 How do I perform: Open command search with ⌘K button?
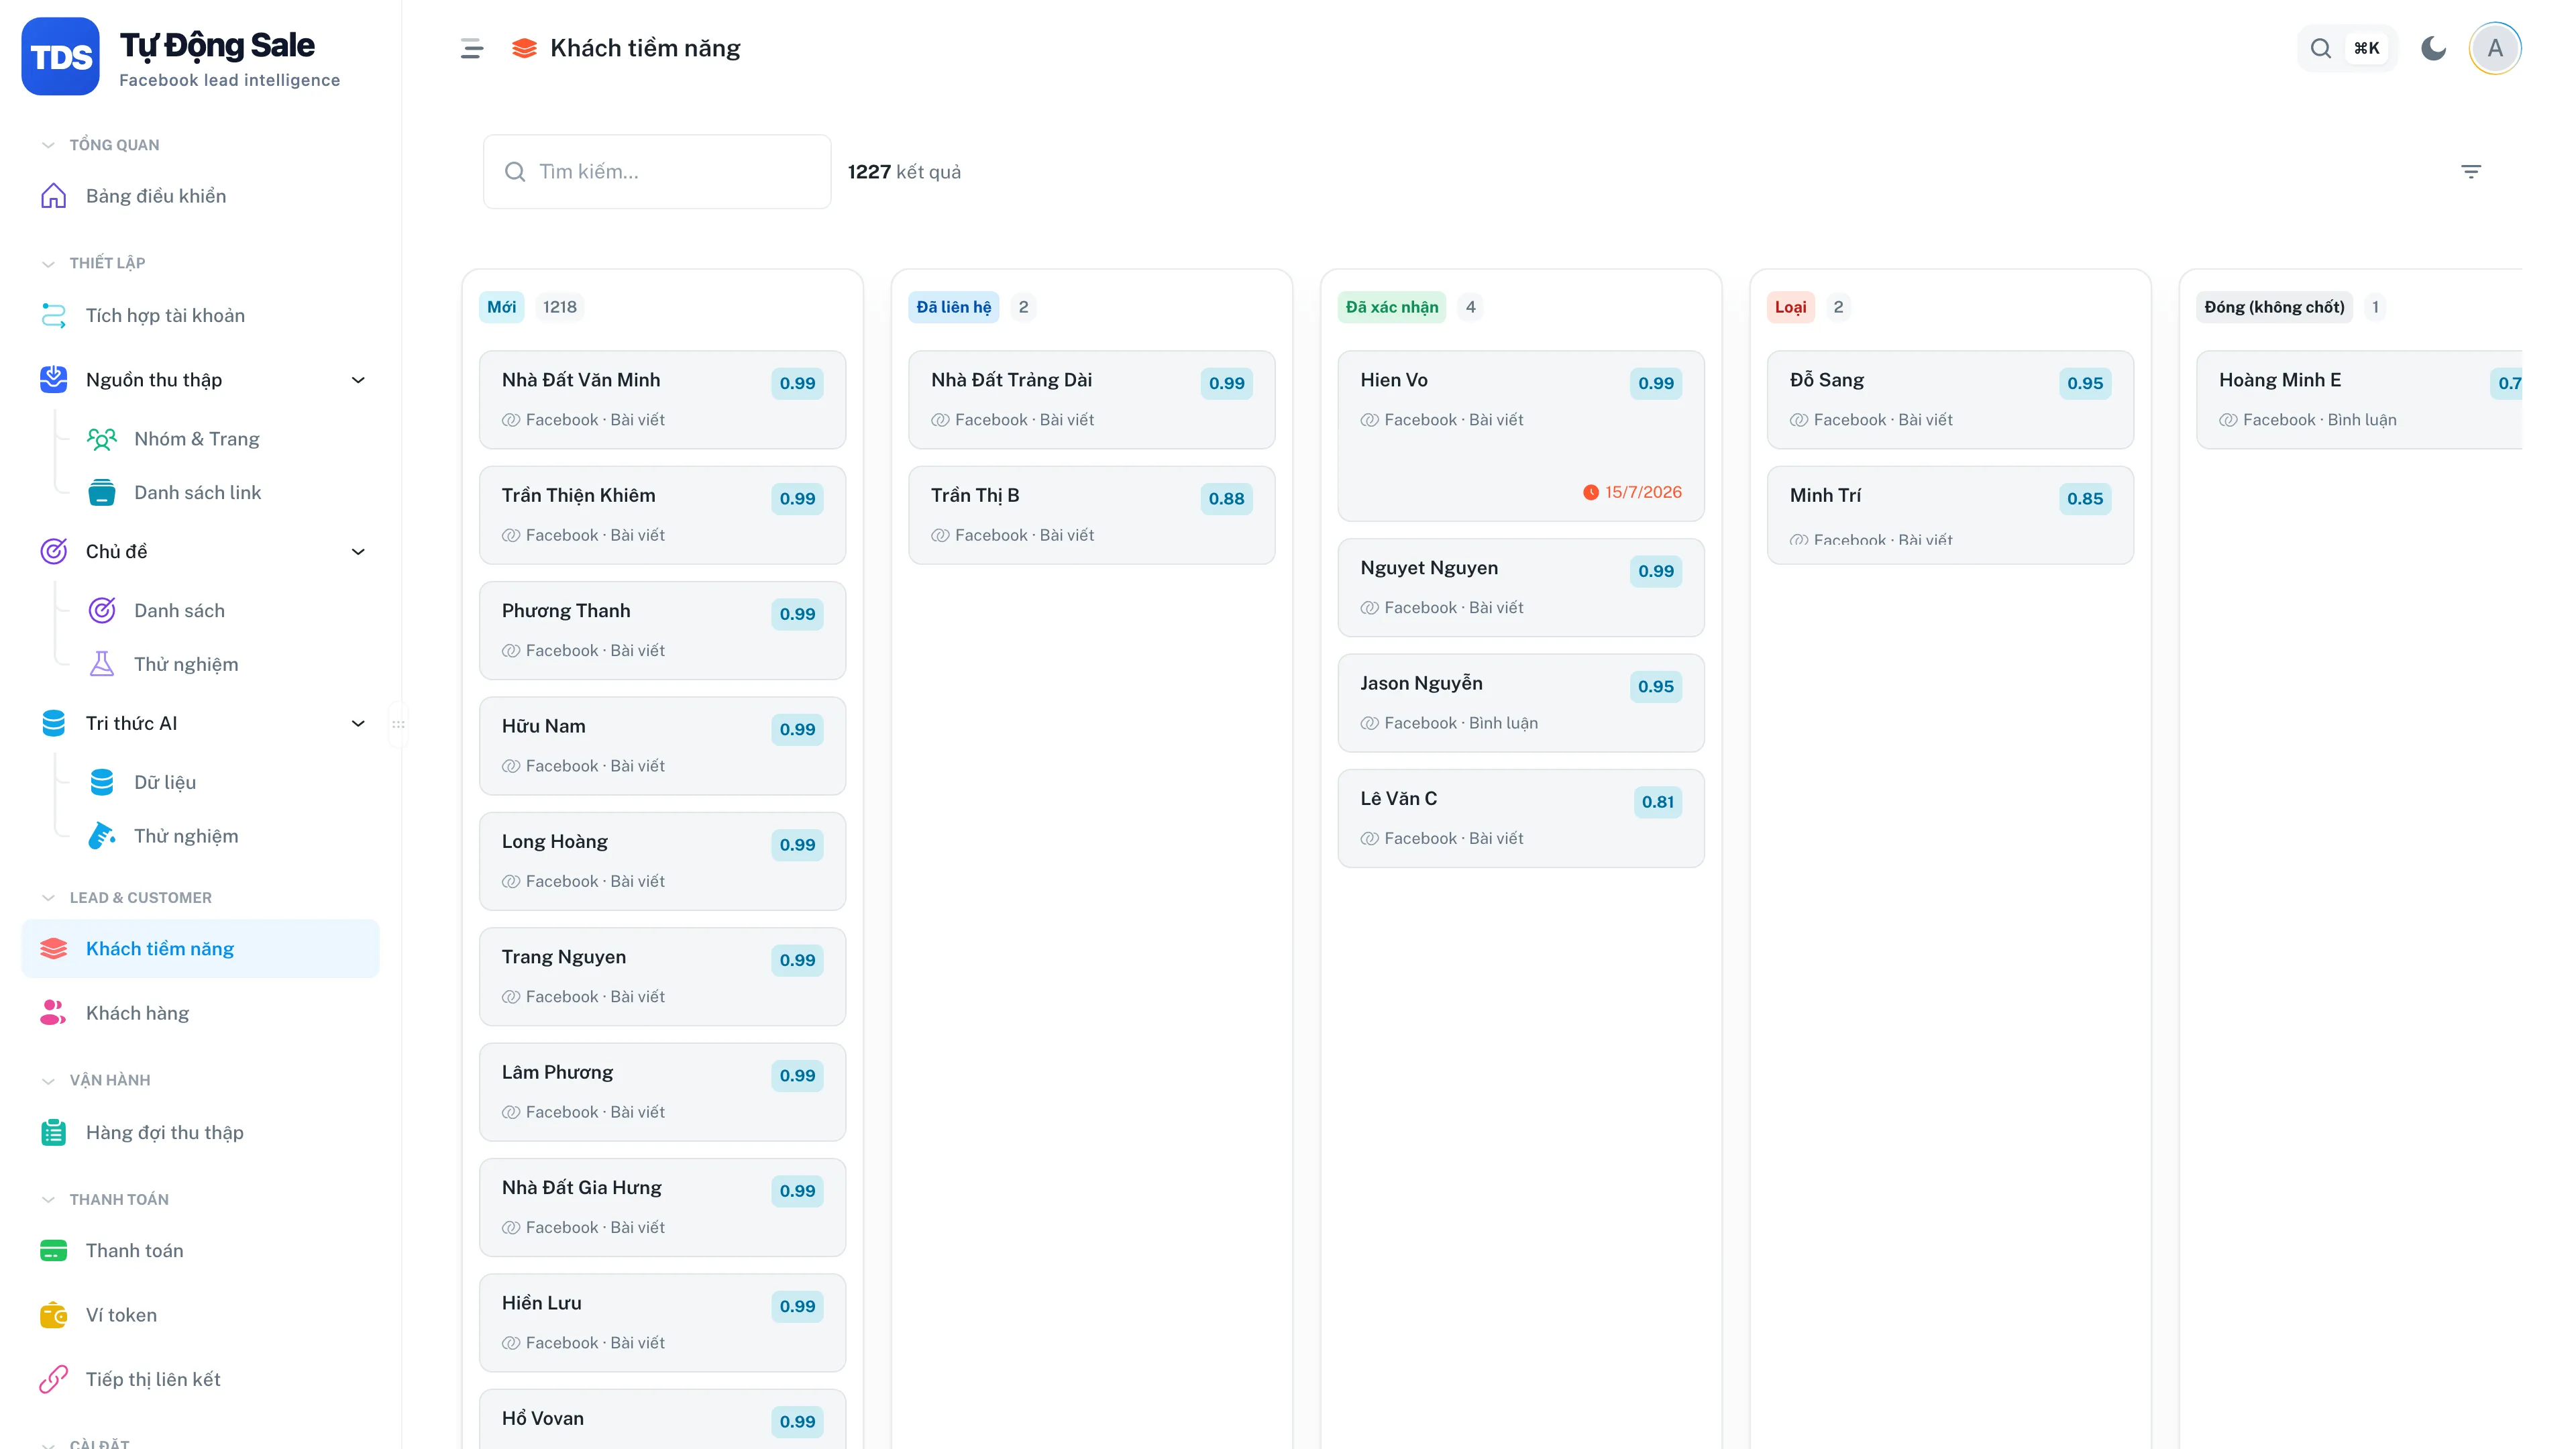(x=2346, y=48)
